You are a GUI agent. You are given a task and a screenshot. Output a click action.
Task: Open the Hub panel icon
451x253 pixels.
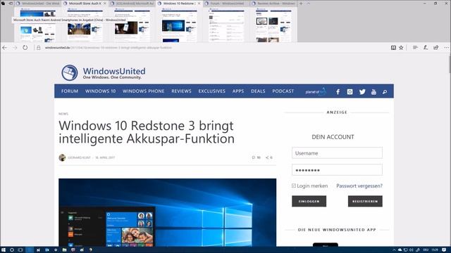click(415, 48)
